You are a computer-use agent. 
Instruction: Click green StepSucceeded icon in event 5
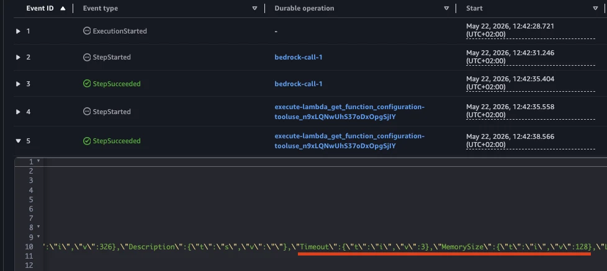87,141
